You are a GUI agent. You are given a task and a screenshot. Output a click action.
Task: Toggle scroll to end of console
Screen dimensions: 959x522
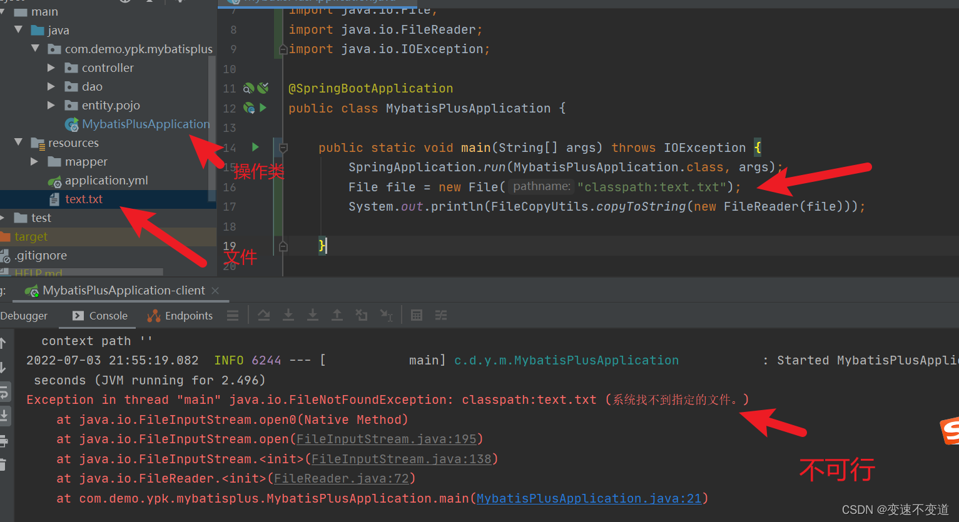[x=4, y=416]
